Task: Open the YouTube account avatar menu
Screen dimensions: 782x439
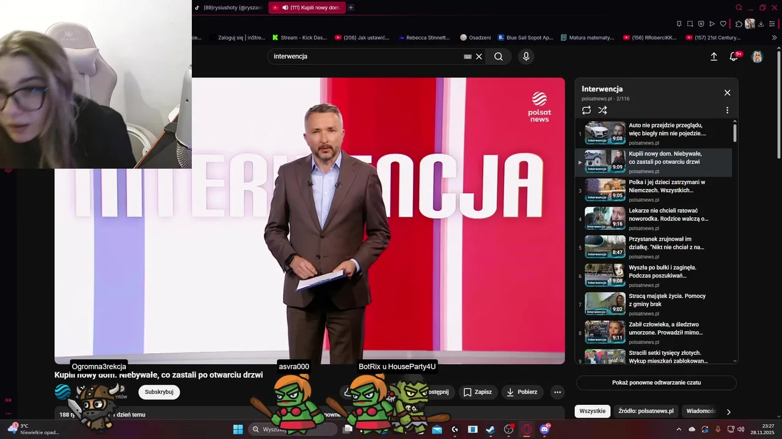Action: pyautogui.click(x=757, y=57)
